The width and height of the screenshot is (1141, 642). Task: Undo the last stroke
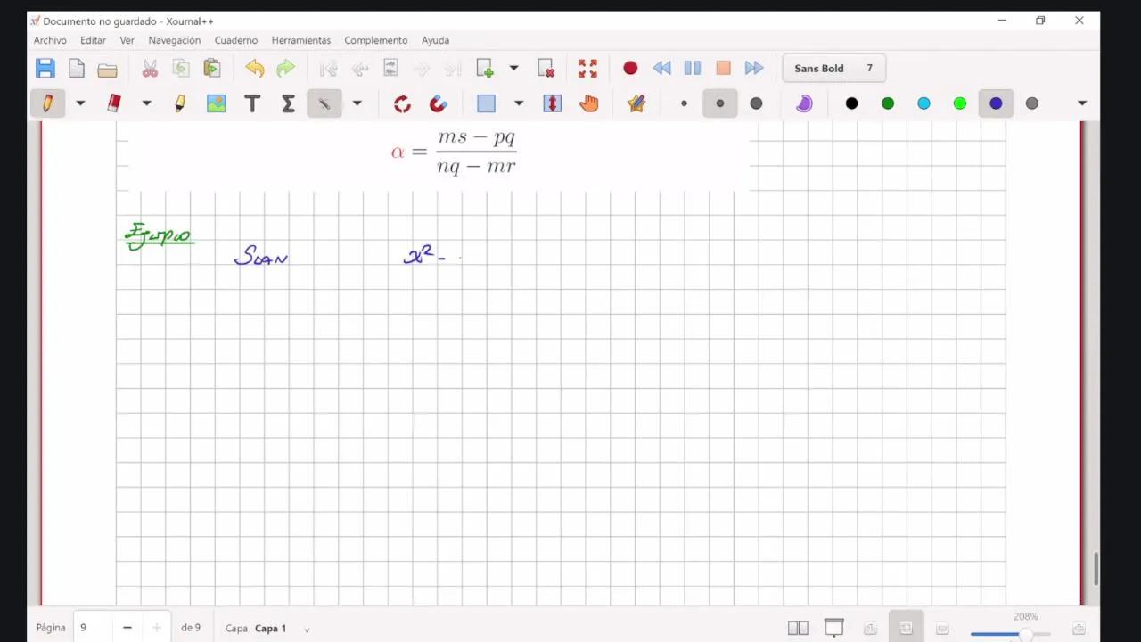pyautogui.click(x=255, y=69)
